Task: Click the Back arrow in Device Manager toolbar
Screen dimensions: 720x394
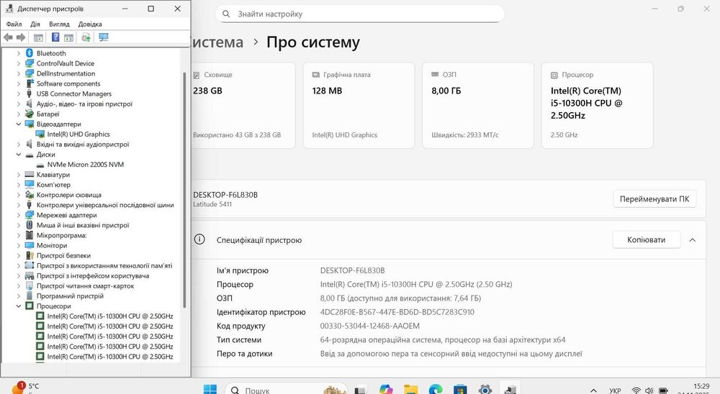Action: 8,37
